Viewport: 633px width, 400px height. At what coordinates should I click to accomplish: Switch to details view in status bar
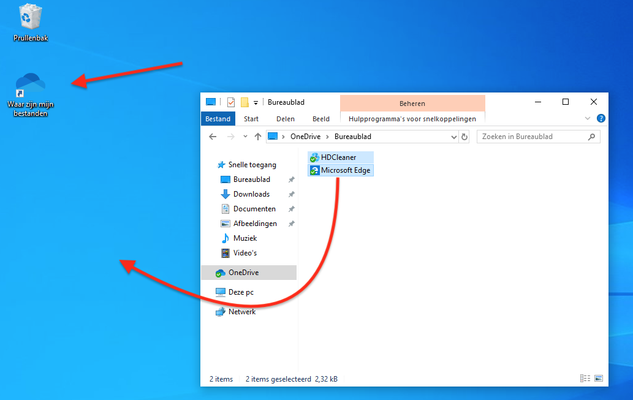[x=585, y=379]
